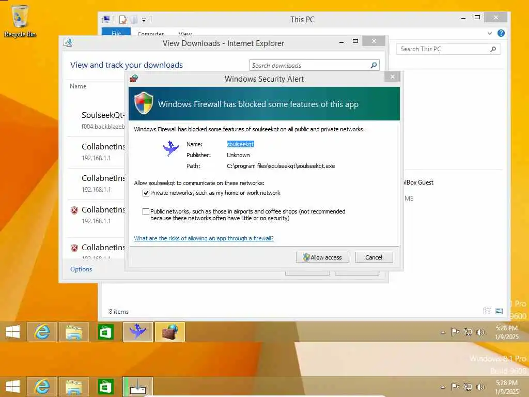
Task: Open Windows Store on the upper taskbar
Action: tap(105, 332)
